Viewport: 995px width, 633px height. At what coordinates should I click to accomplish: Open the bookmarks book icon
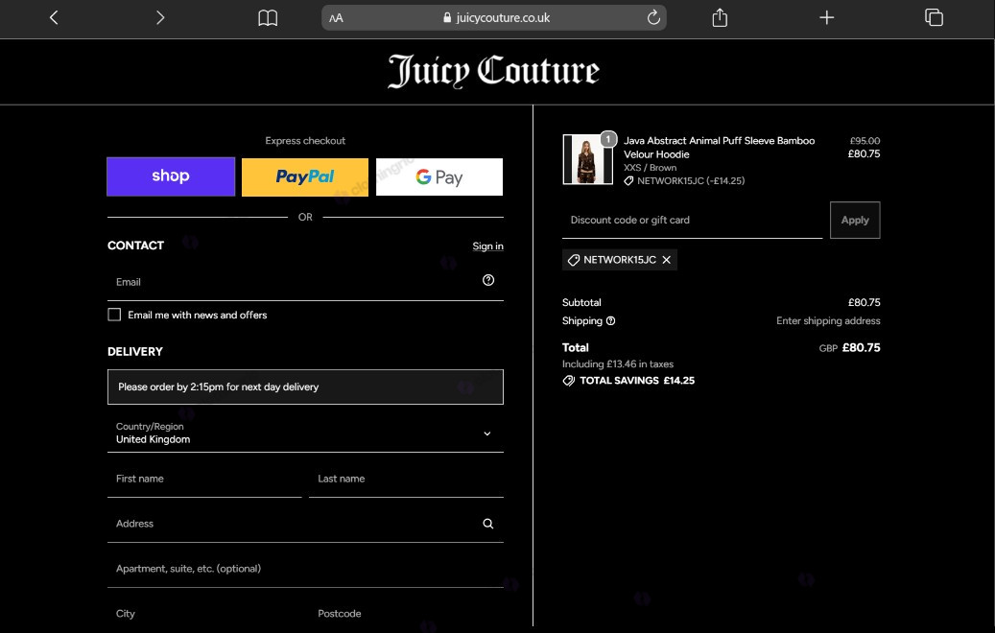click(268, 18)
